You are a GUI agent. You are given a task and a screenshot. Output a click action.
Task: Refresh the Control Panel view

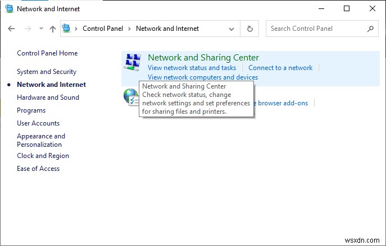[249, 29]
